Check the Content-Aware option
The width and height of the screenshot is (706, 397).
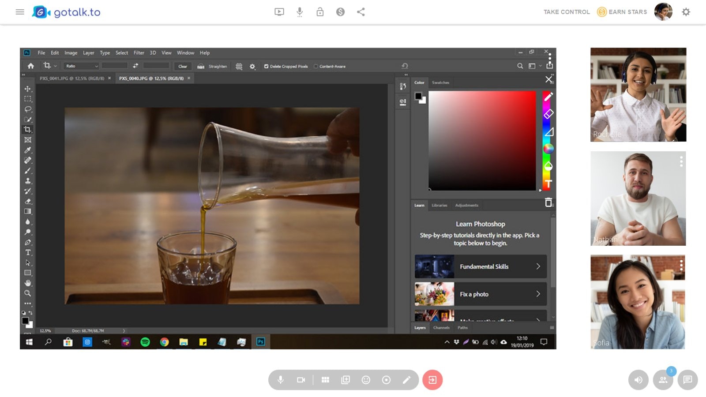point(316,66)
